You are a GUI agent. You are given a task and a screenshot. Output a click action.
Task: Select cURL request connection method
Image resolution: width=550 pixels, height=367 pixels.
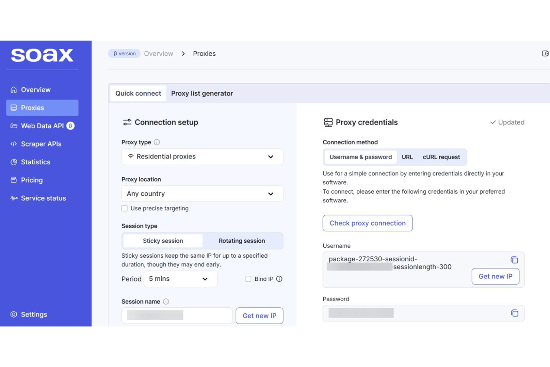pos(441,157)
